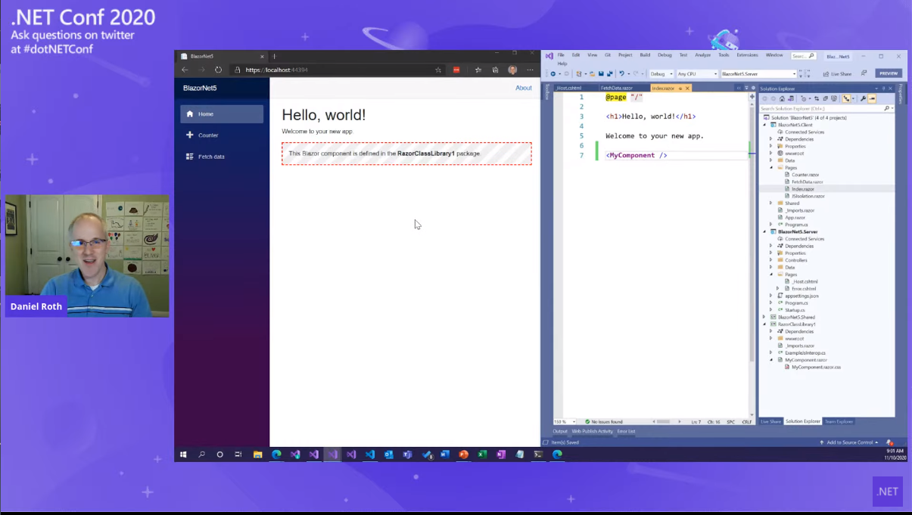Image resolution: width=912 pixels, height=515 pixels.
Task: Open Solution Explorer Properties wrench icon
Action: point(864,98)
